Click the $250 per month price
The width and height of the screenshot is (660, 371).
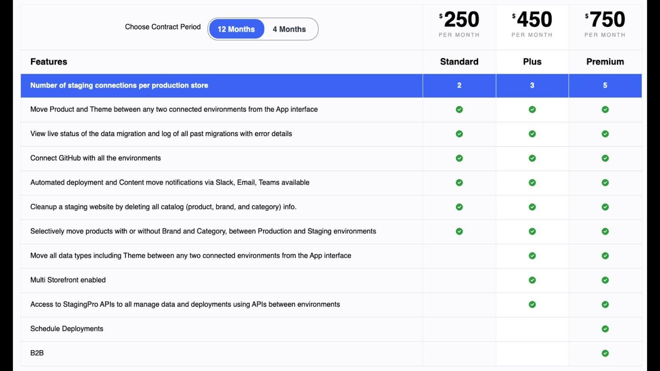459,21
